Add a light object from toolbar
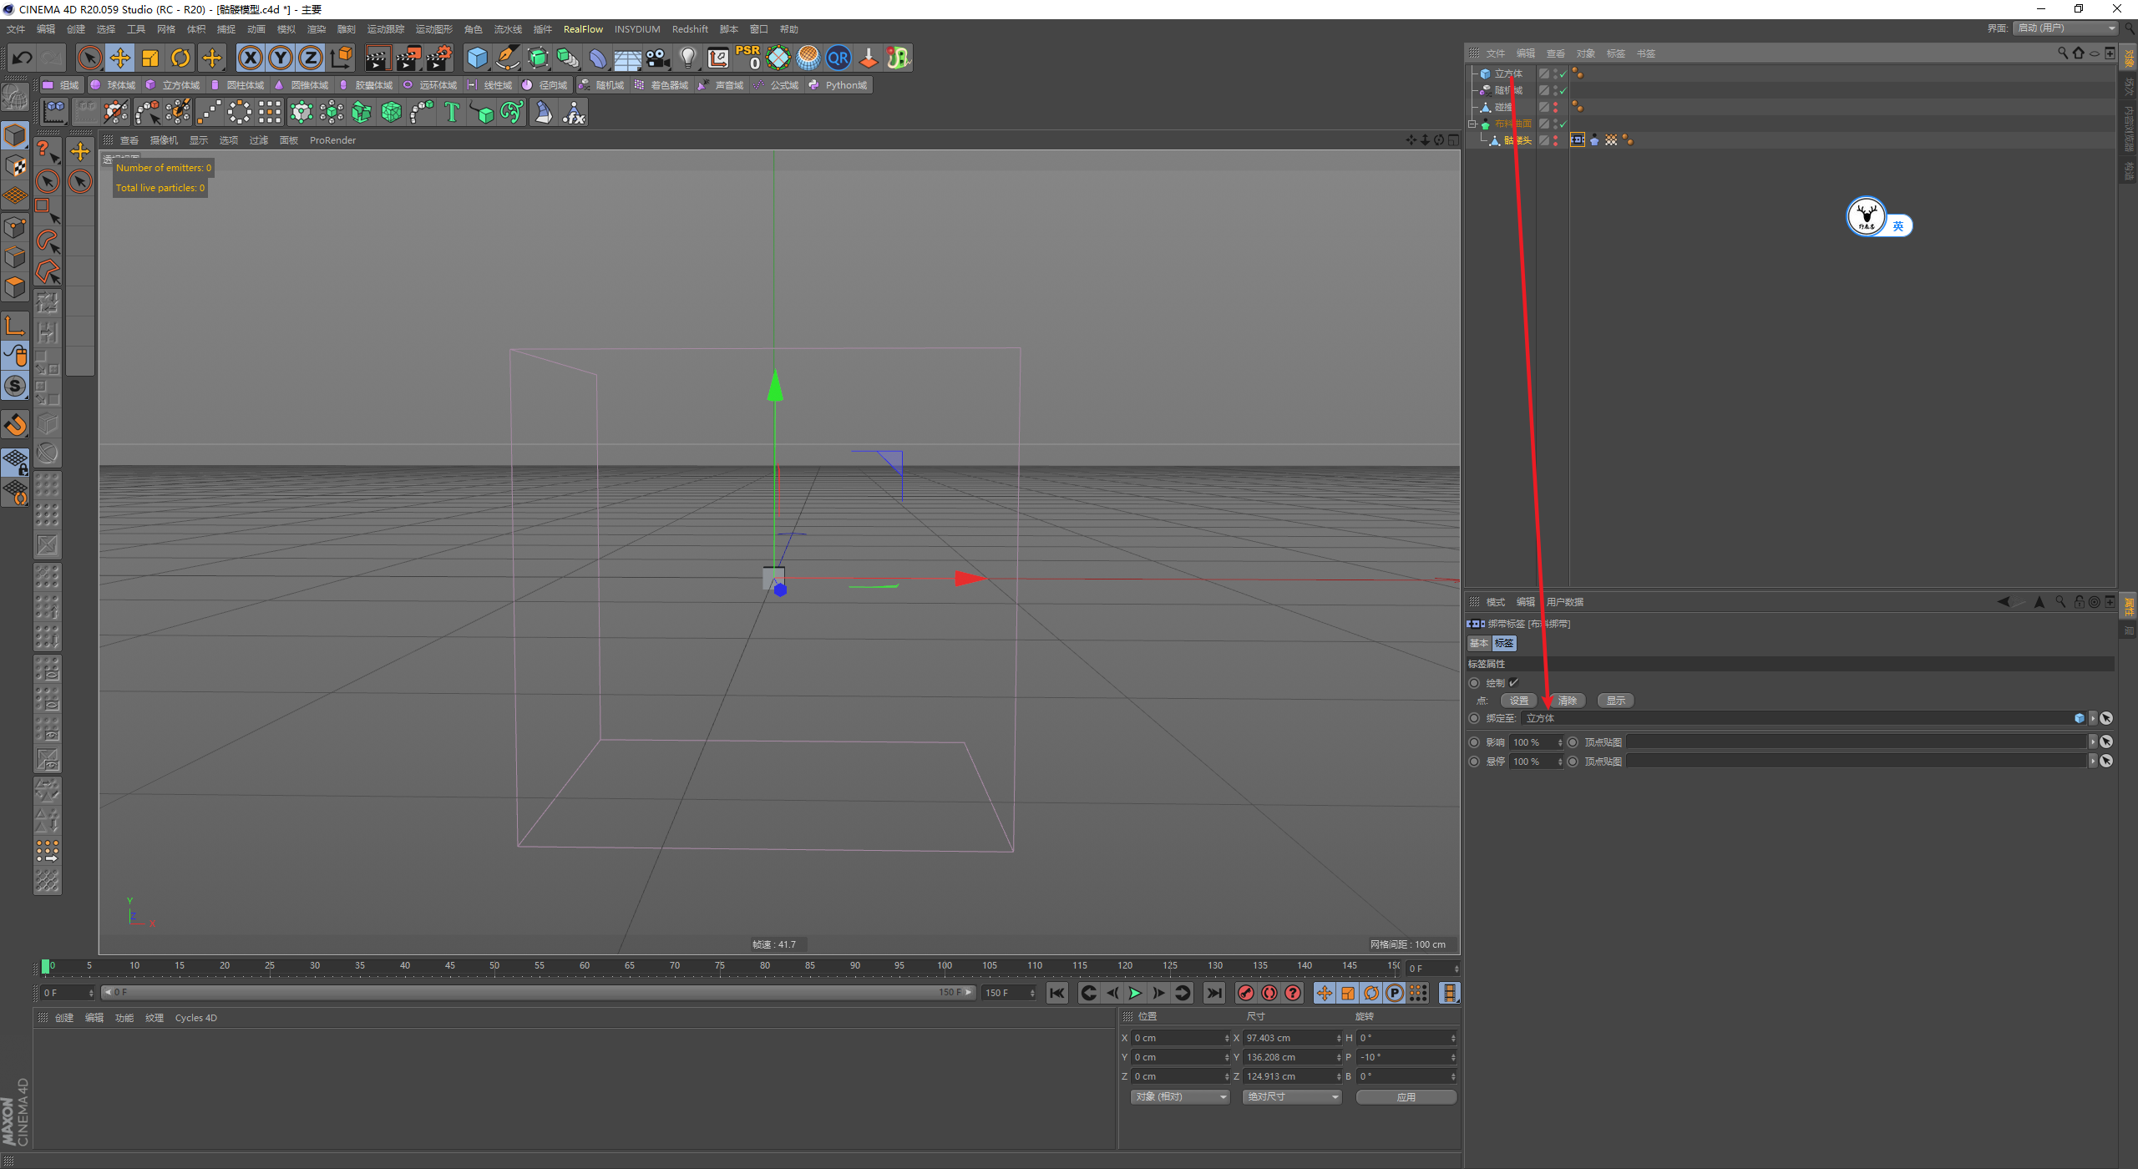Viewport: 2138px width, 1169px height. tap(687, 58)
